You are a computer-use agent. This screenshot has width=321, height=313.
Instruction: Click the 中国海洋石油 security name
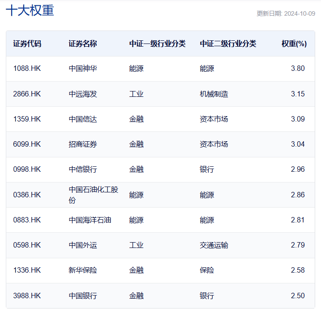(x=90, y=220)
